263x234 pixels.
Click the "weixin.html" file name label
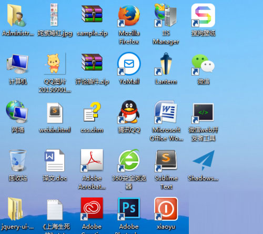click(55, 130)
